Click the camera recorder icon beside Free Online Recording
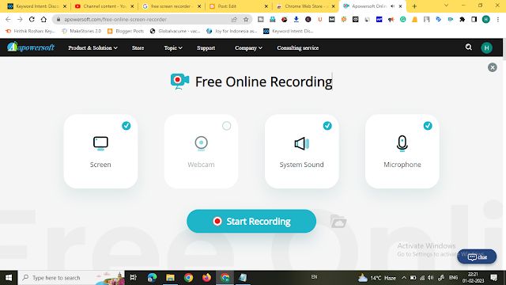This screenshot has width=506, height=285. point(179,81)
